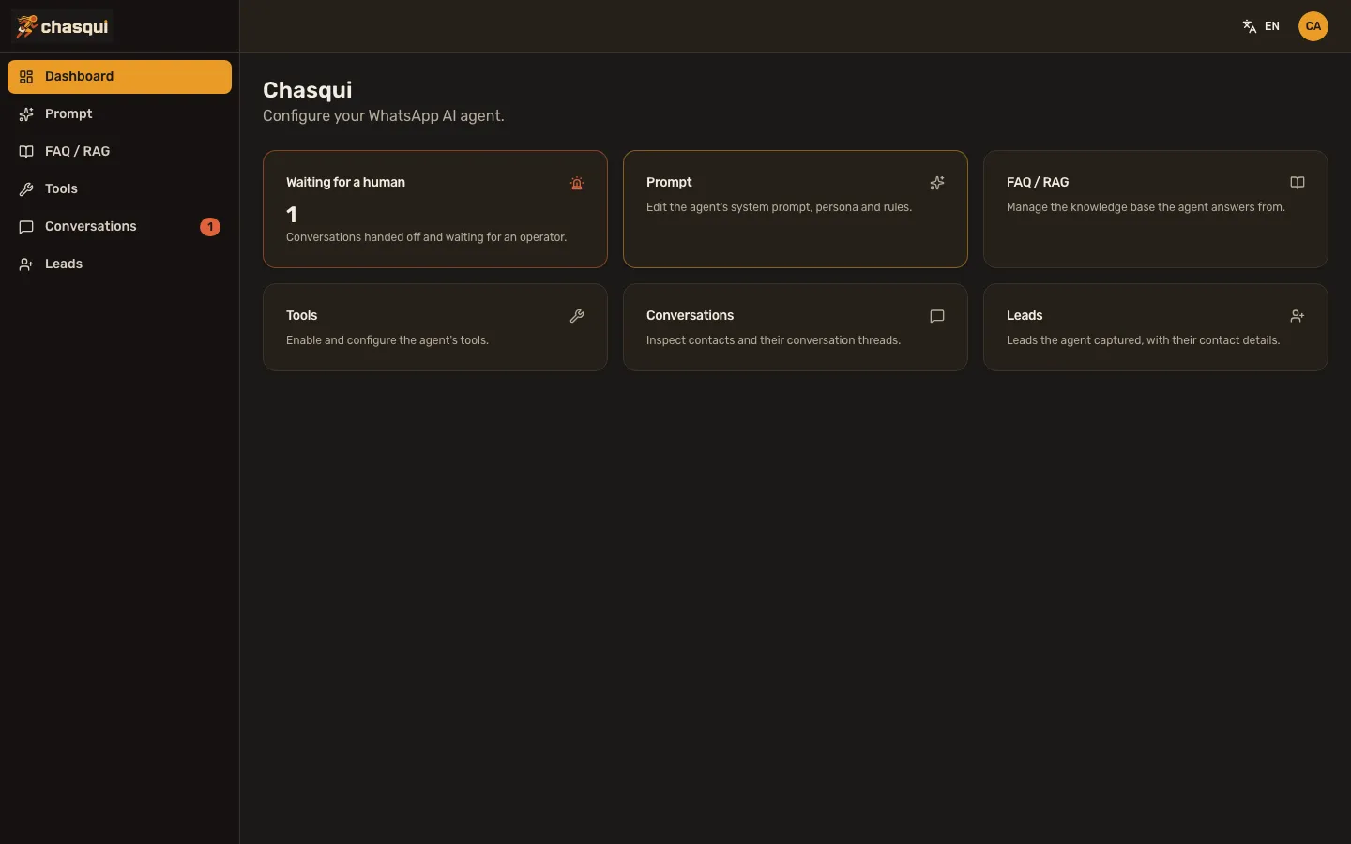Click the Conversations chat bubble icon in sidebar
This screenshot has width=1351, height=844.
26,227
